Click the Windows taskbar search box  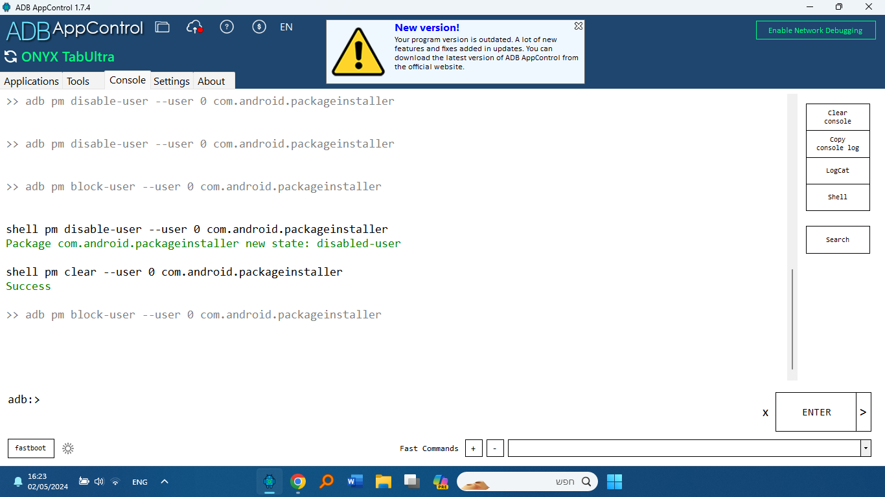[527, 481]
